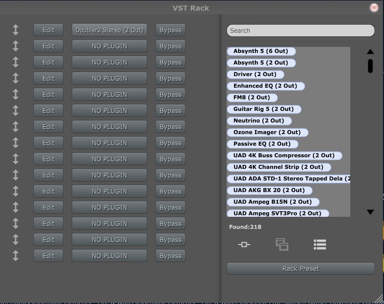Toggle Bypass on the fifth rack slot

point(171,94)
